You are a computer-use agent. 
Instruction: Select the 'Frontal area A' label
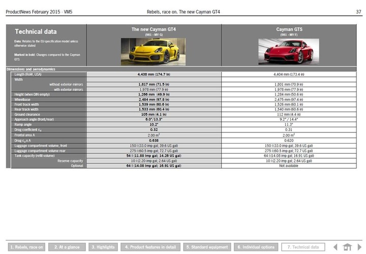(24, 135)
